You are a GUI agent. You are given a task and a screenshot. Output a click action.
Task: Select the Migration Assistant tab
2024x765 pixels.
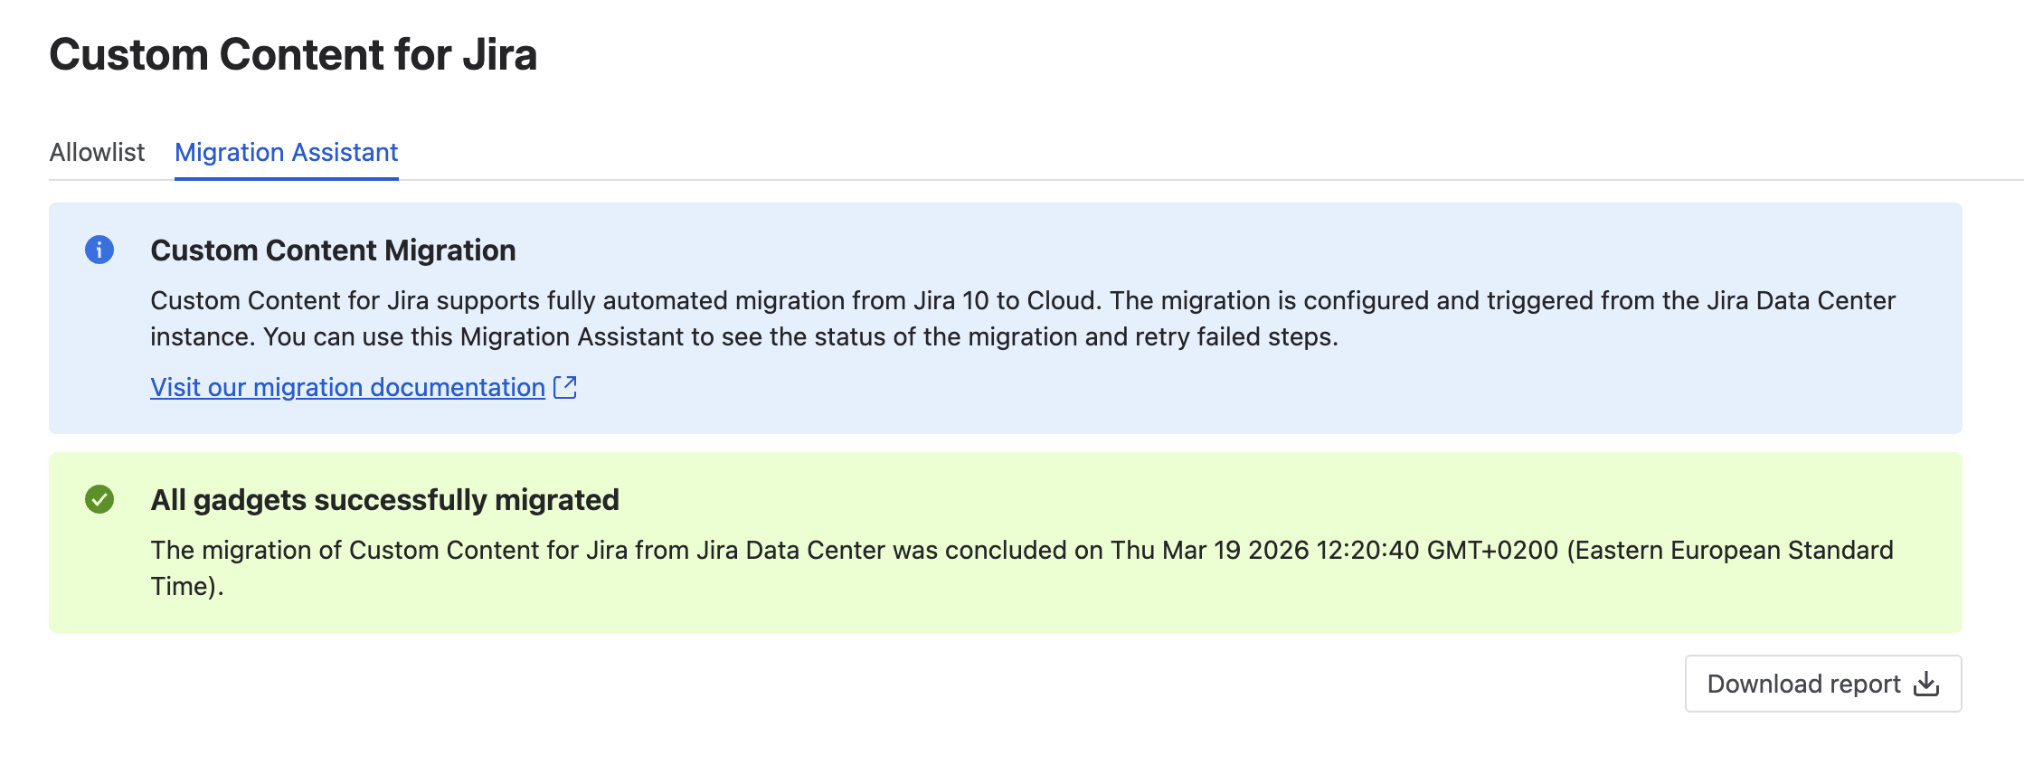[x=286, y=153]
